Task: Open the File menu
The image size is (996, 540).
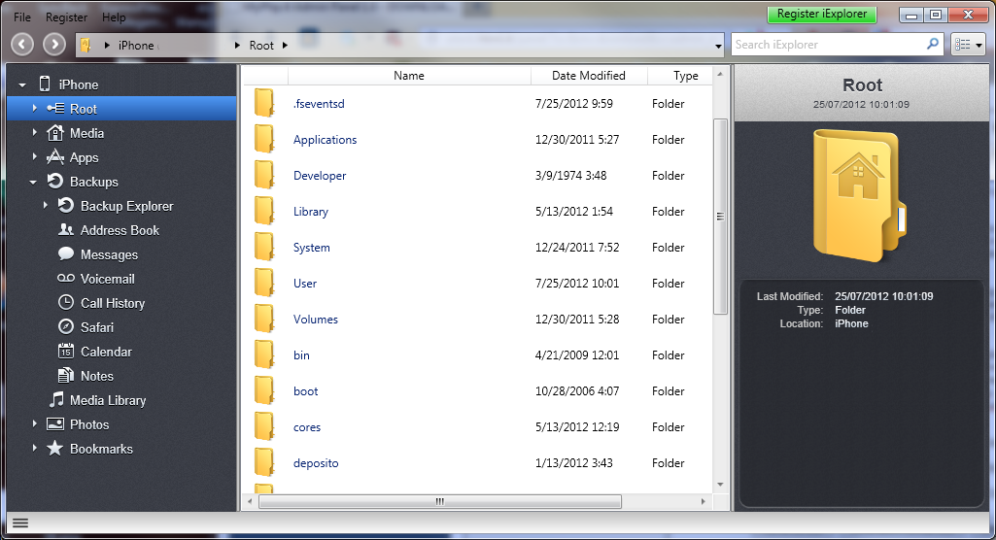Action: point(22,17)
